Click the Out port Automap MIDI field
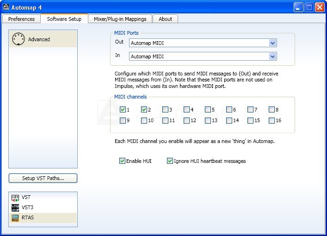The height and width of the screenshot is (236, 327). [x=203, y=43]
